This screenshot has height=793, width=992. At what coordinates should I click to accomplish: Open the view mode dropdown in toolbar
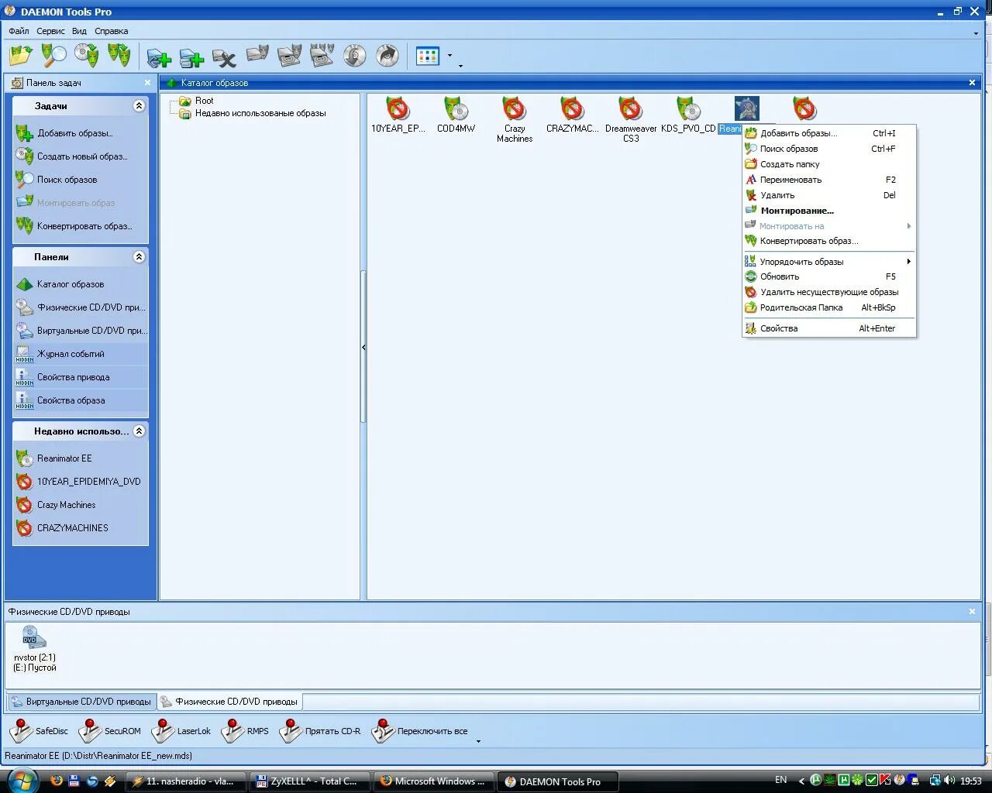point(449,56)
